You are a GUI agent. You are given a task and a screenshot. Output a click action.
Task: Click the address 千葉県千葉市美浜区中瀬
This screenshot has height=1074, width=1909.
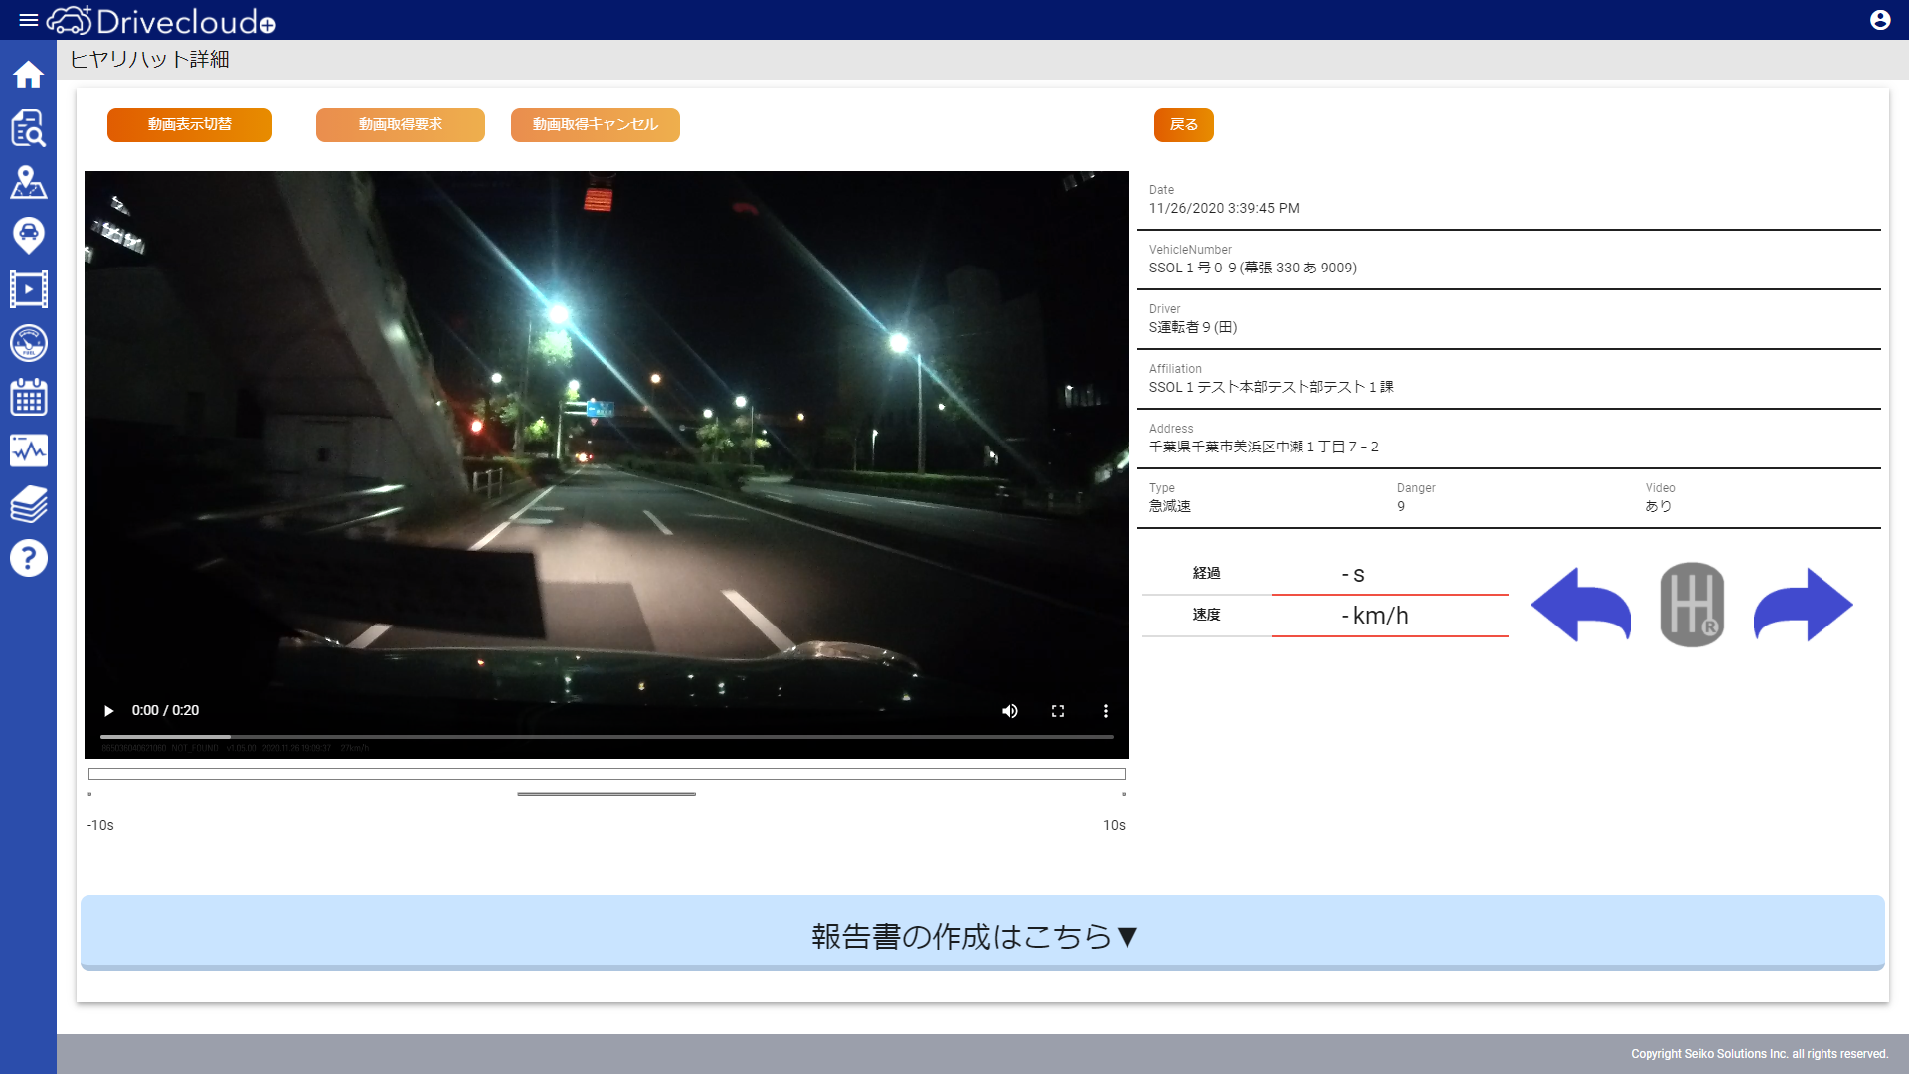pyautogui.click(x=1264, y=447)
